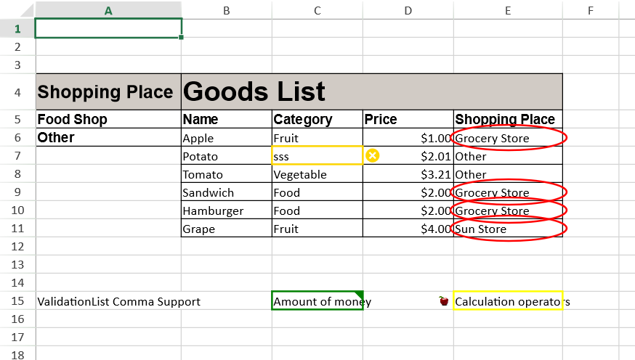The width and height of the screenshot is (635, 360).
Task: Click the $3.21 price cell
Action: (408, 174)
